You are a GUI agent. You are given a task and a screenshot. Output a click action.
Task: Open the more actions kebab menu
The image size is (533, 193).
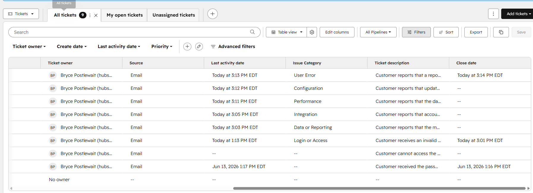pyautogui.click(x=493, y=14)
